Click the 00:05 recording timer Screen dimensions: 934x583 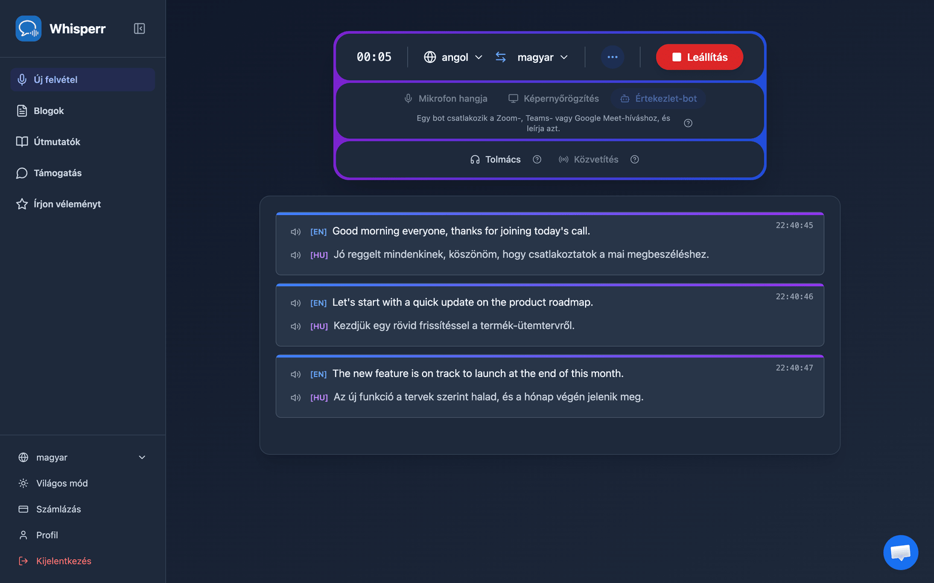coord(374,57)
